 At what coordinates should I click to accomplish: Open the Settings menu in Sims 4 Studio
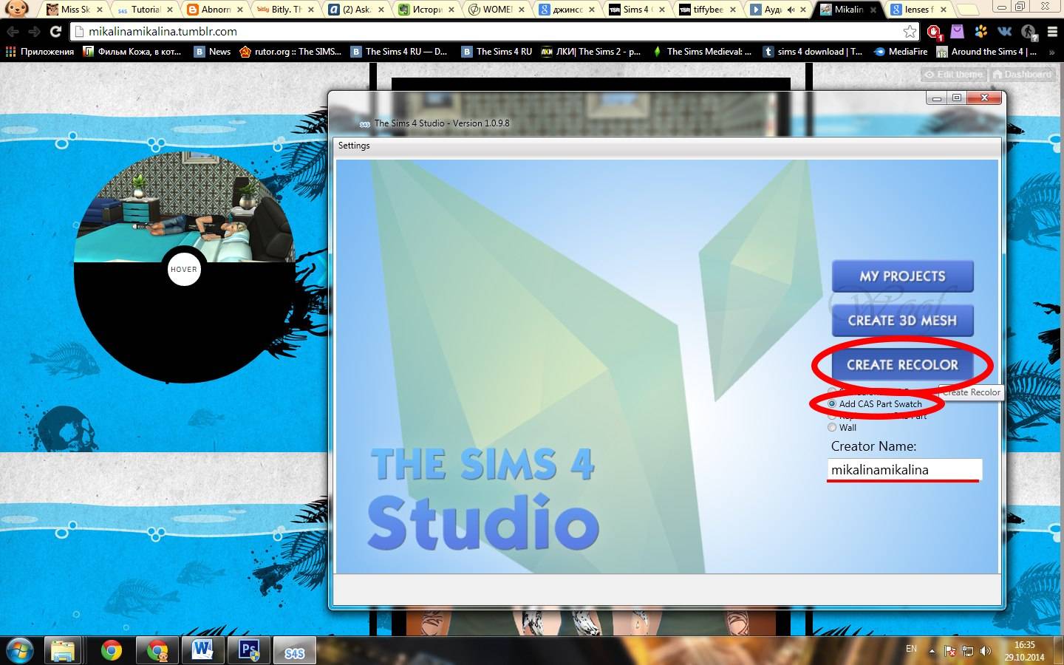pos(354,146)
